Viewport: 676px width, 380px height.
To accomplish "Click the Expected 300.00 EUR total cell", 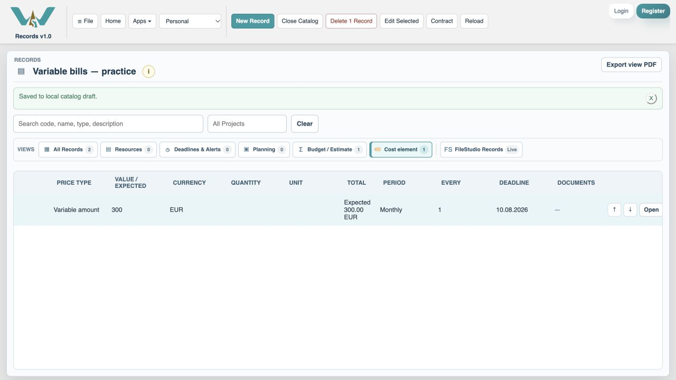I will coord(357,210).
